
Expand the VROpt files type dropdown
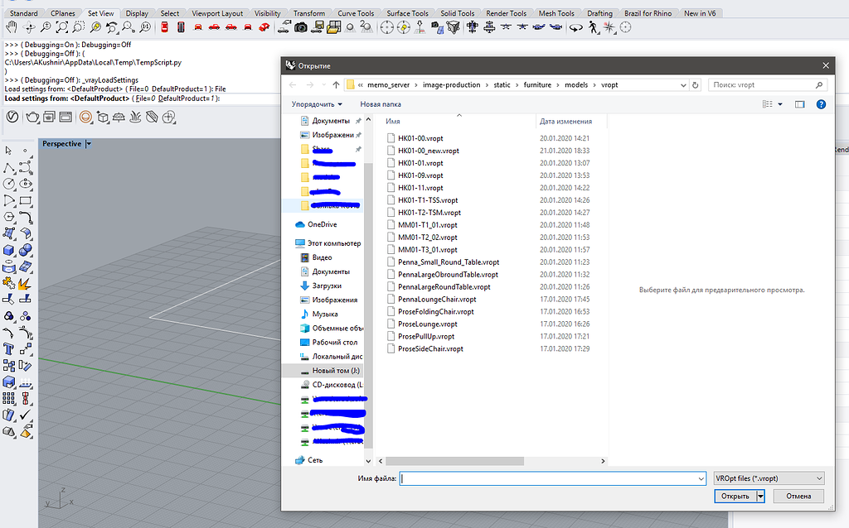769,478
